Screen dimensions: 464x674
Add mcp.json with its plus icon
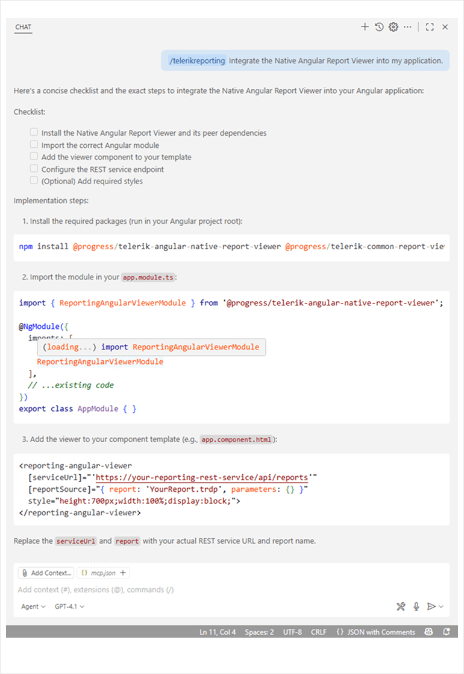(123, 573)
